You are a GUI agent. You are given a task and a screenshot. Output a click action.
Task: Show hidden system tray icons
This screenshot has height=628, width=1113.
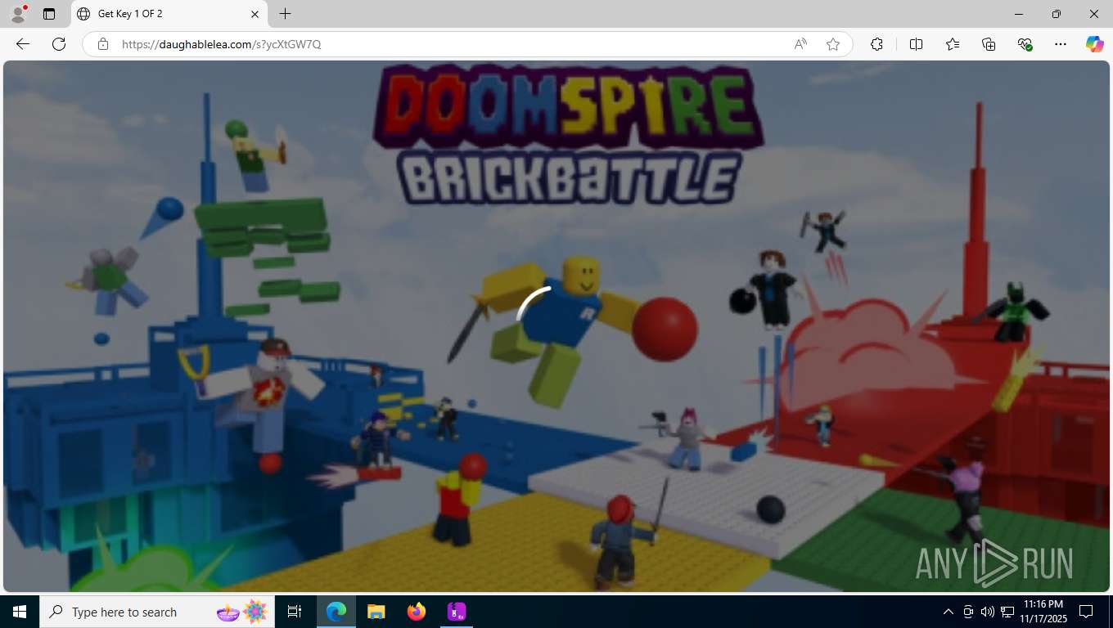pyautogui.click(x=949, y=612)
